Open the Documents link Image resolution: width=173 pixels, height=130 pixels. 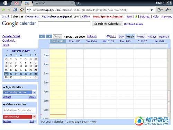33,17
